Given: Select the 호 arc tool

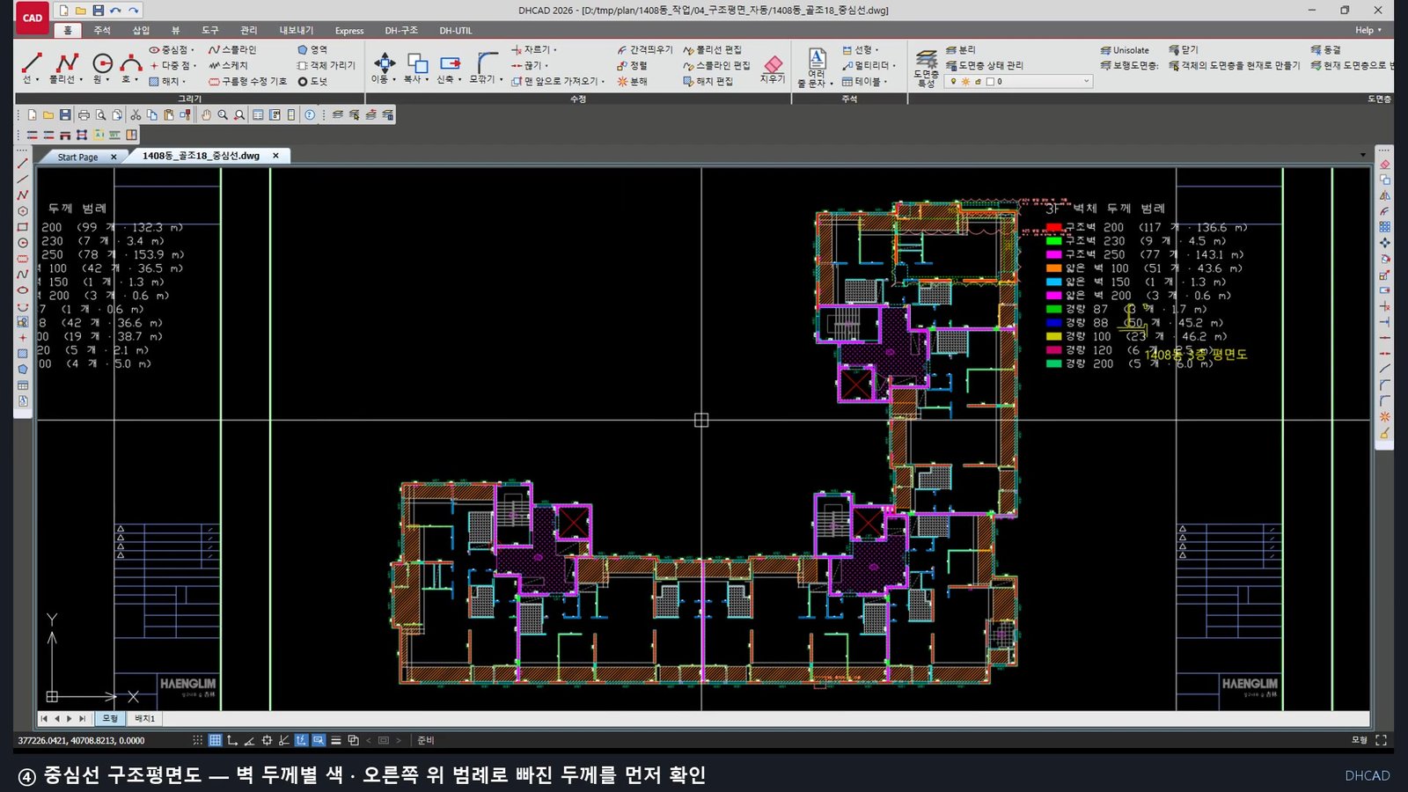Looking at the screenshot, I should point(131,68).
